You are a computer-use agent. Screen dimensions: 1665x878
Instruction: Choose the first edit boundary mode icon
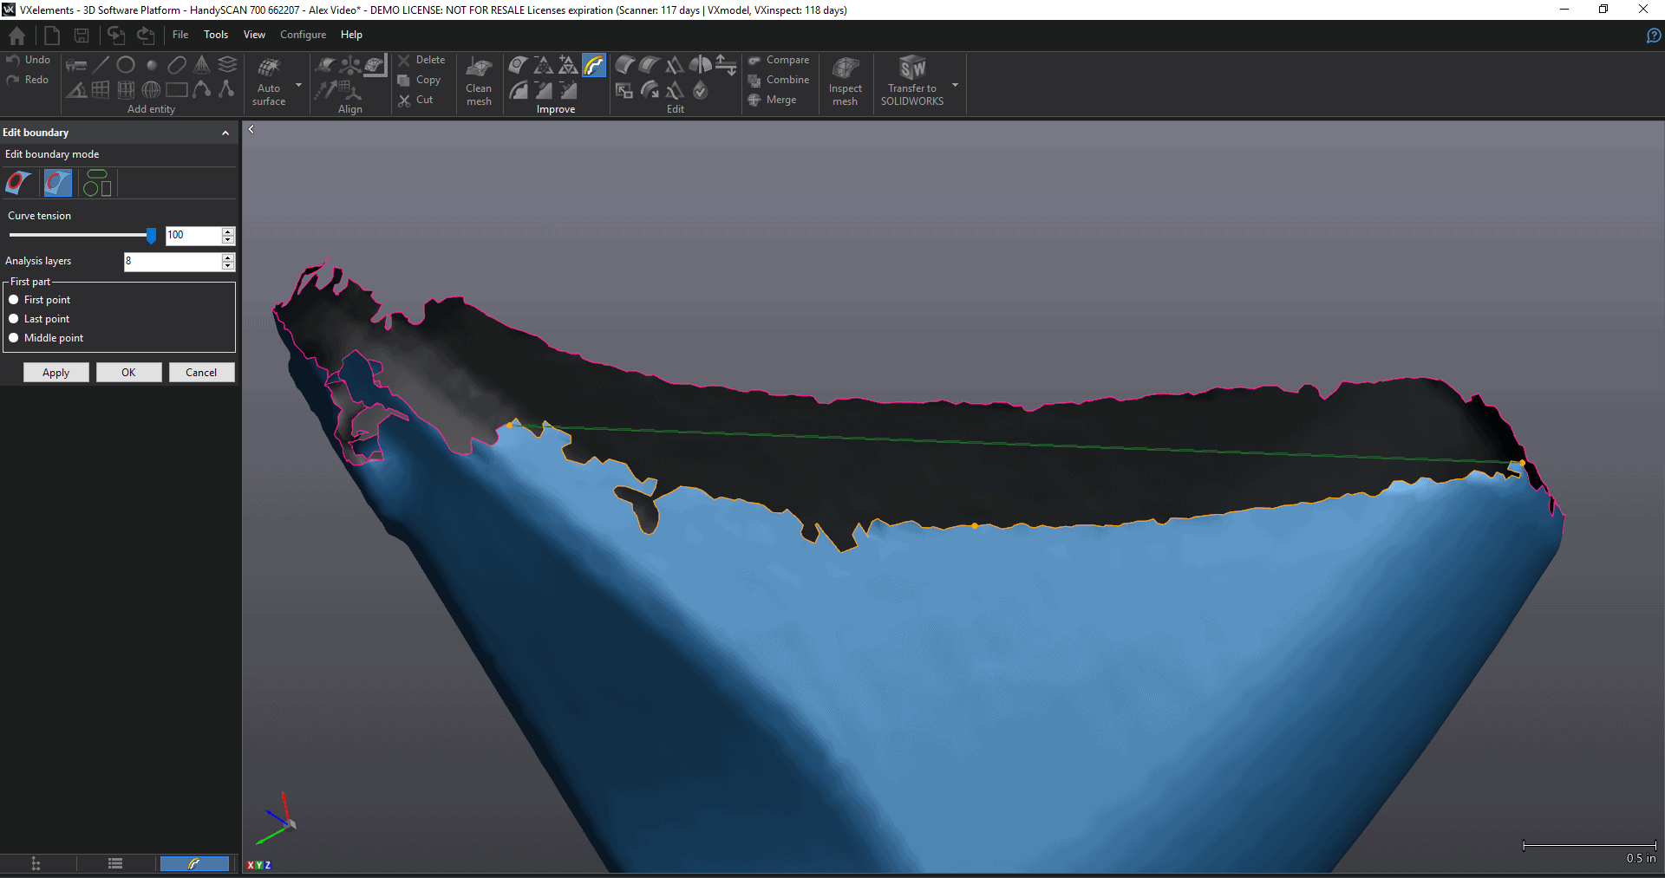pos(18,183)
